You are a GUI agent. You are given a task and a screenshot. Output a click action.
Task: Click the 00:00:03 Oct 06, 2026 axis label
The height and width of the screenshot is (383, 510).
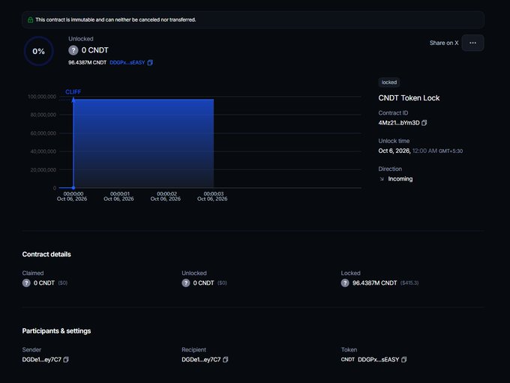click(212, 196)
